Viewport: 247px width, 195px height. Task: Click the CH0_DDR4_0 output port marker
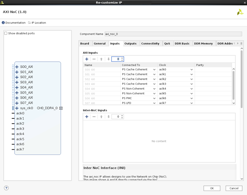tap(61, 108)
